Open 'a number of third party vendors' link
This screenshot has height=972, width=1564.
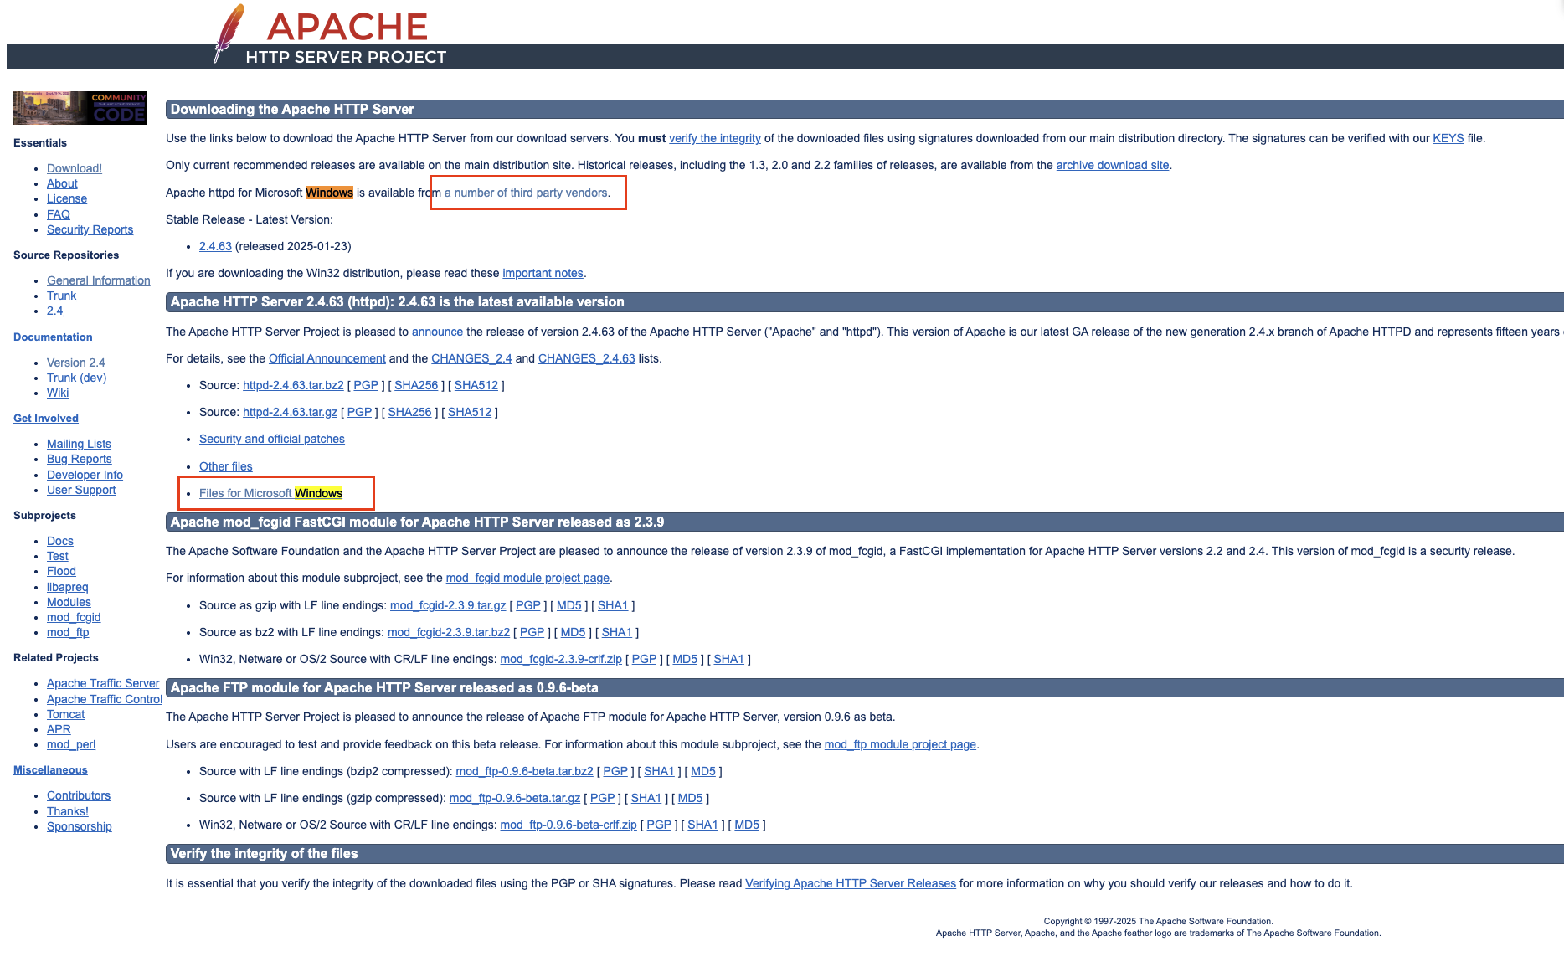(526, 193)
